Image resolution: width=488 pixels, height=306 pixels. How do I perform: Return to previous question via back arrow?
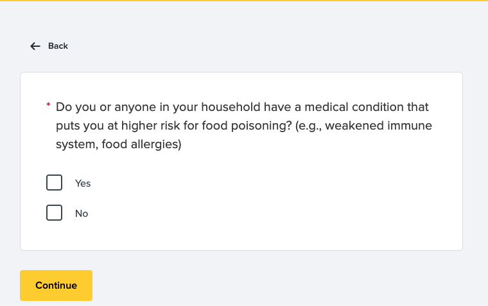coord(35,46)
